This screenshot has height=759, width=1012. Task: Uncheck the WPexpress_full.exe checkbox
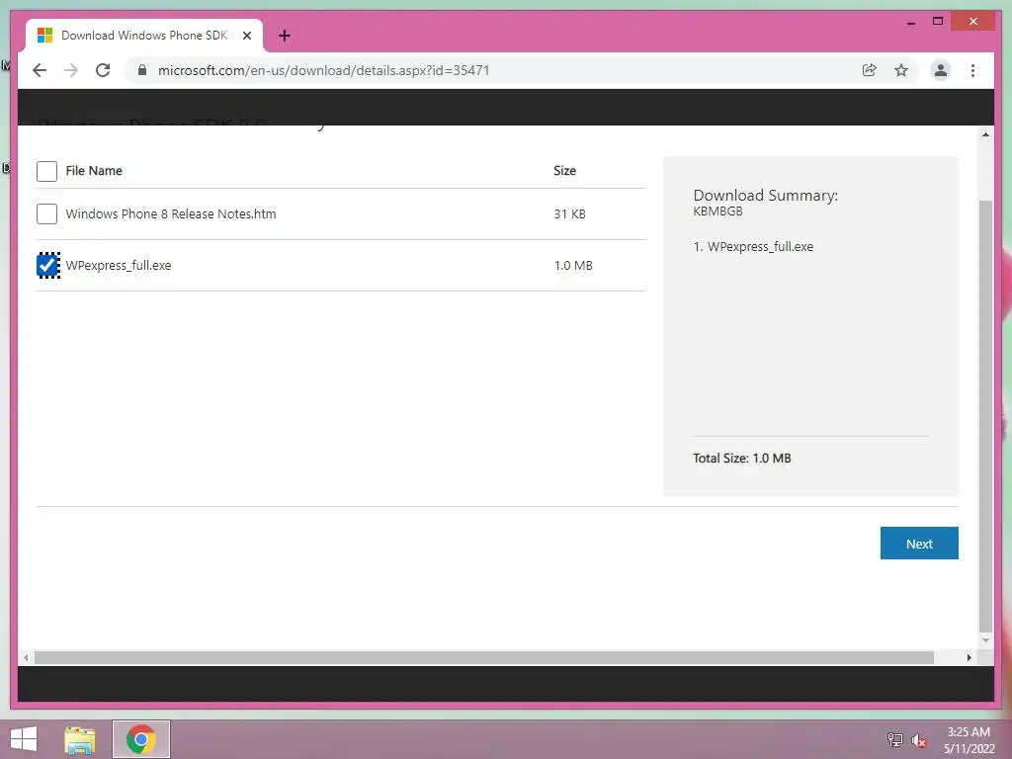click(x=47, y=265)
